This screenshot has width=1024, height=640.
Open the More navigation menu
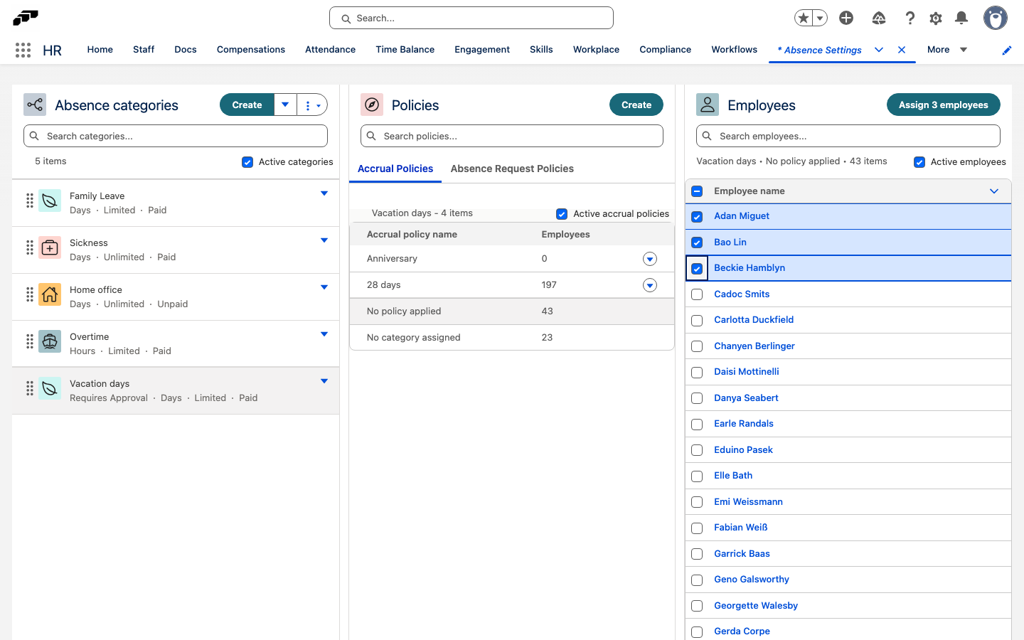pyautogui.click(x=947, y=50)
